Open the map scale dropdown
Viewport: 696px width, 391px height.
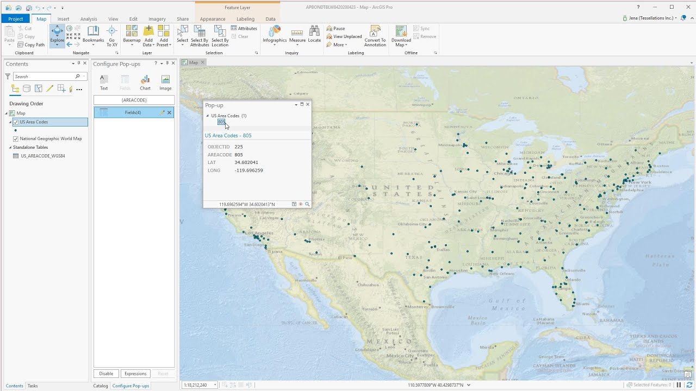[x=215, y=385]
